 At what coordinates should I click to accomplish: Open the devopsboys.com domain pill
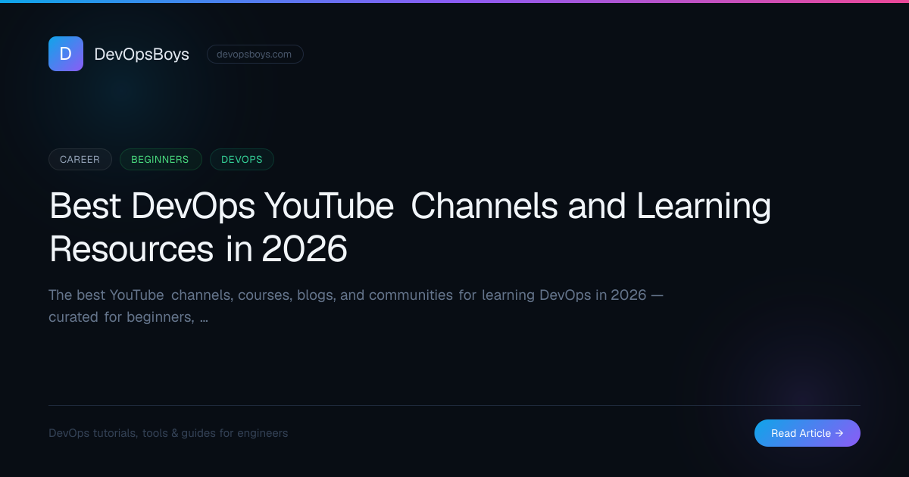(x=255, y=55)
